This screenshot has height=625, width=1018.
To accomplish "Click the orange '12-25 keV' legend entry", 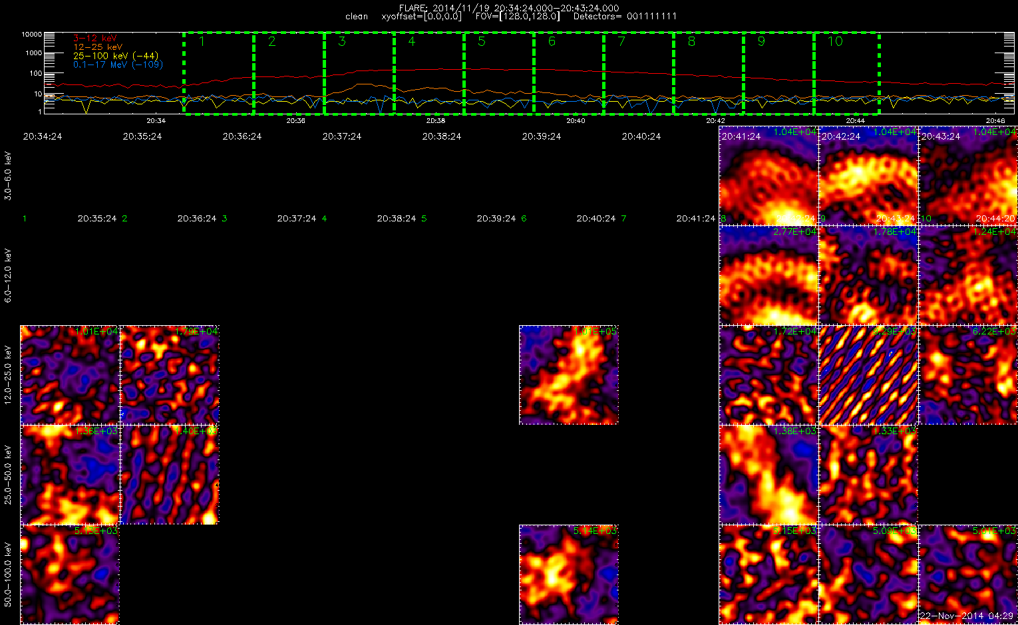I will [x=98, y=47].
